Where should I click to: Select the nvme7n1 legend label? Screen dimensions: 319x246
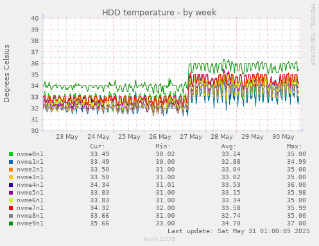30,208
